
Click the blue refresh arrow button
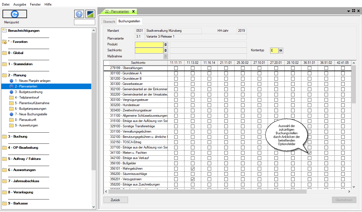(14, 14)
